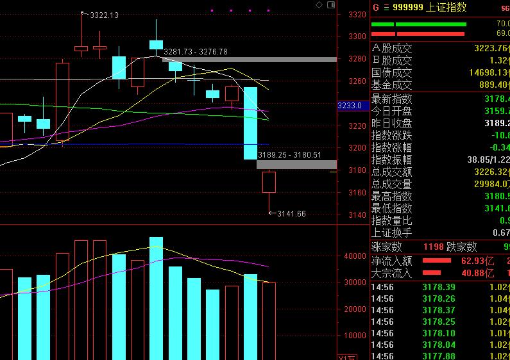
Task: Click the 涨家数 1198 value
Action: point(433,247)
